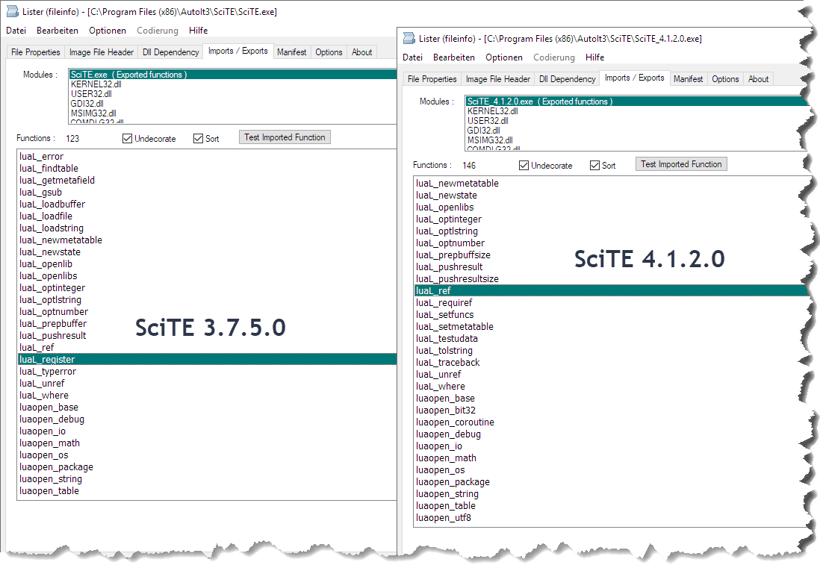Open the Image File Header tab in left window
This screenshot has width=820, height=565.
(x=102, y=52)
